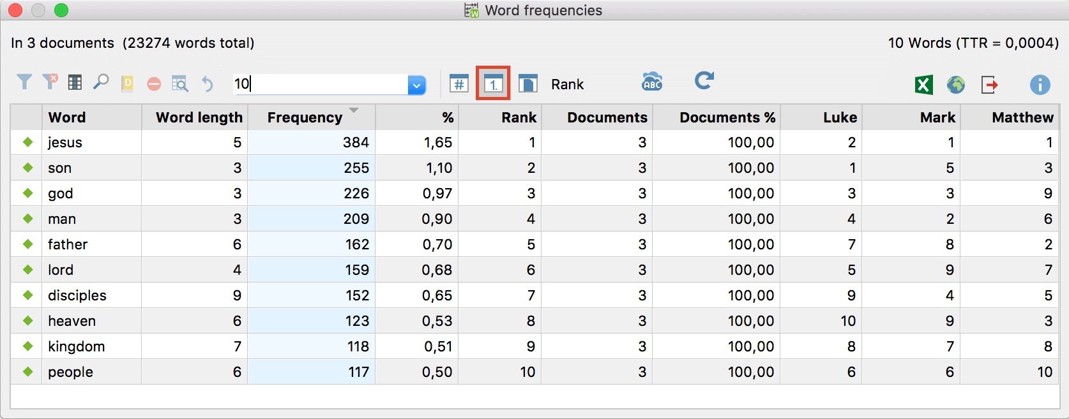
Task: Click the frequencies hash icon
Action: tap(459, 84)
